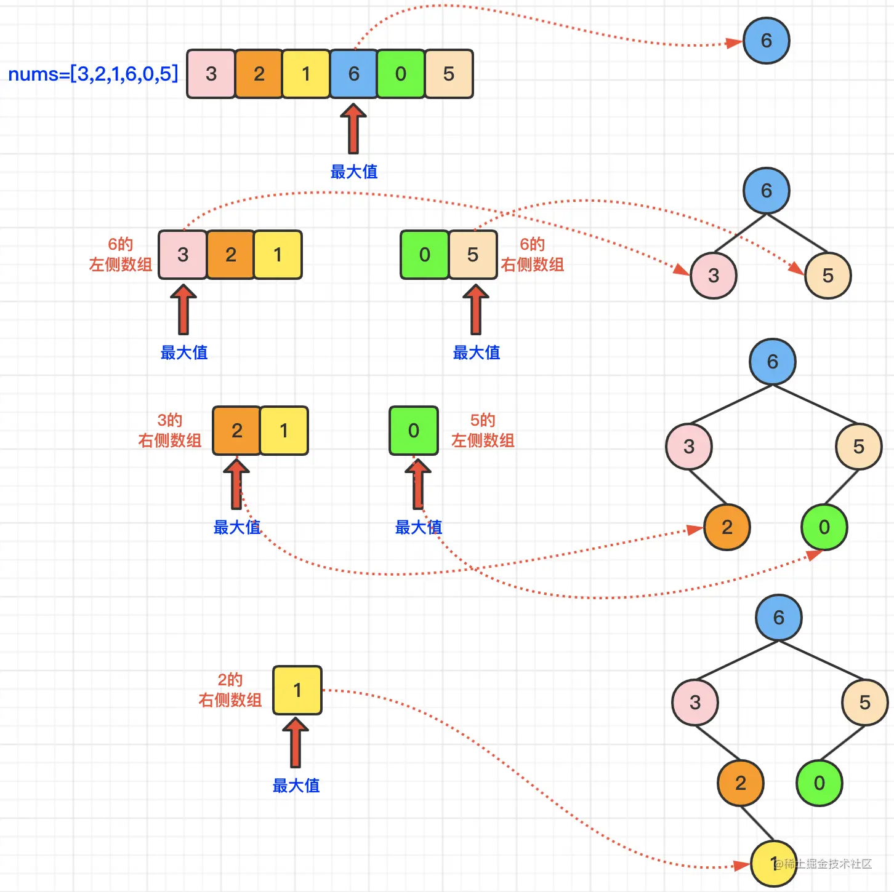Click the 6的右侧数组 label
This screenshot has height=892, width=894.
click(x=533, y=255)
